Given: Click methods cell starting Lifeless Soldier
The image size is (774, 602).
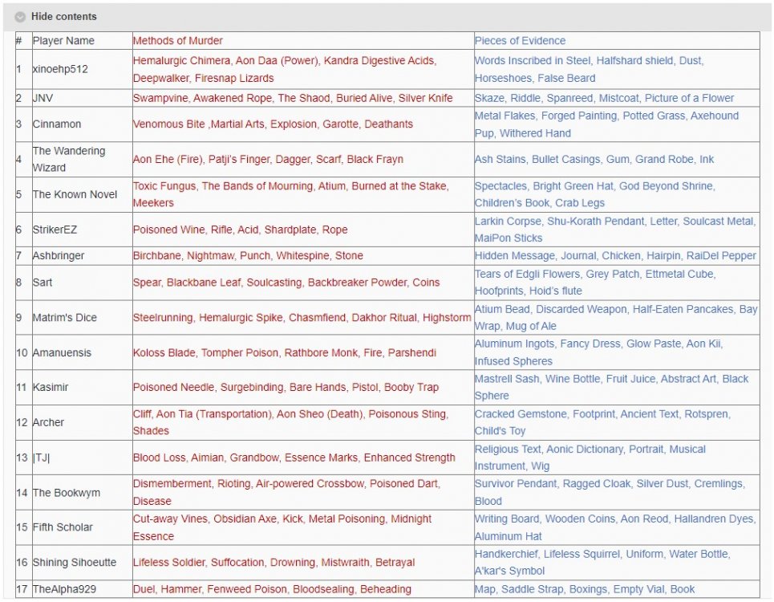Looking at the screenshot, I should pyautogui.click(x=303, y=562).
